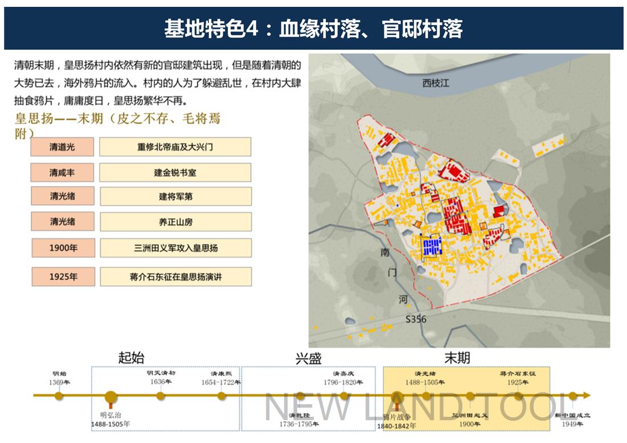Click the 1636年 明灭清初 timeline dot
Screen dimensions: 627x443
[161, 396]
